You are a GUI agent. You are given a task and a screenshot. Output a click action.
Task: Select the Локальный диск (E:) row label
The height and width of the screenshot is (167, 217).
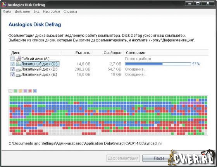pos(39,74)
